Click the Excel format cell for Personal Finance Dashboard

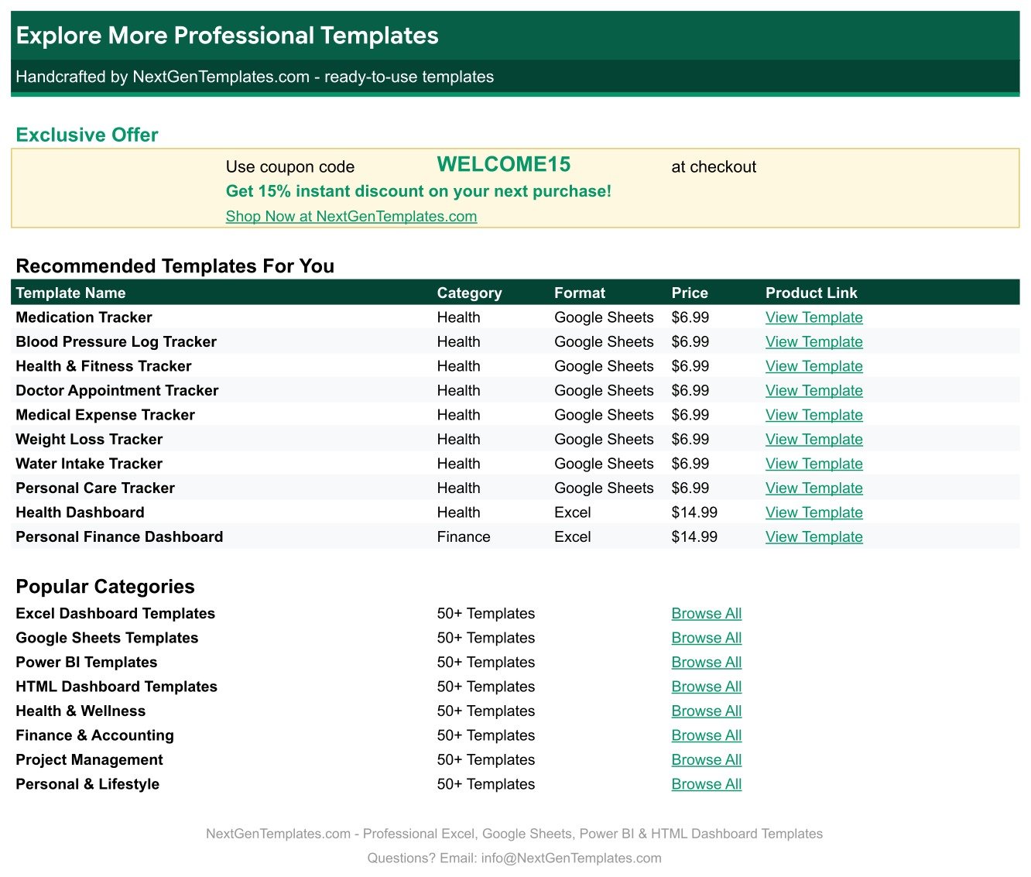572,537
